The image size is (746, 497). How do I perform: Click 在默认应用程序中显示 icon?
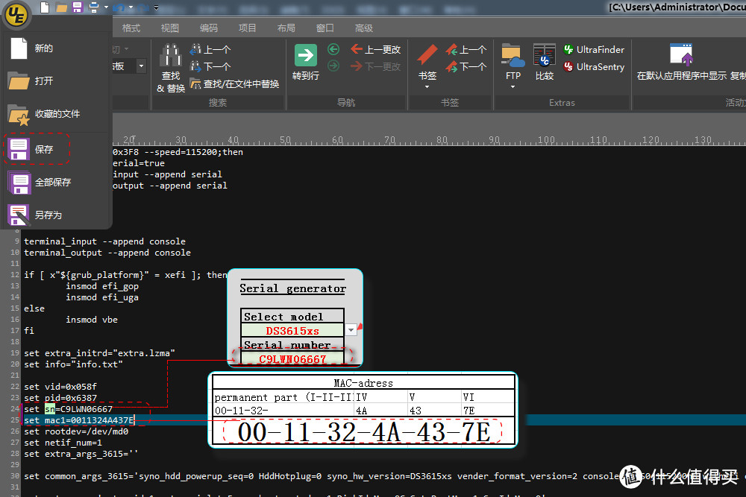[x=681, y=54]
